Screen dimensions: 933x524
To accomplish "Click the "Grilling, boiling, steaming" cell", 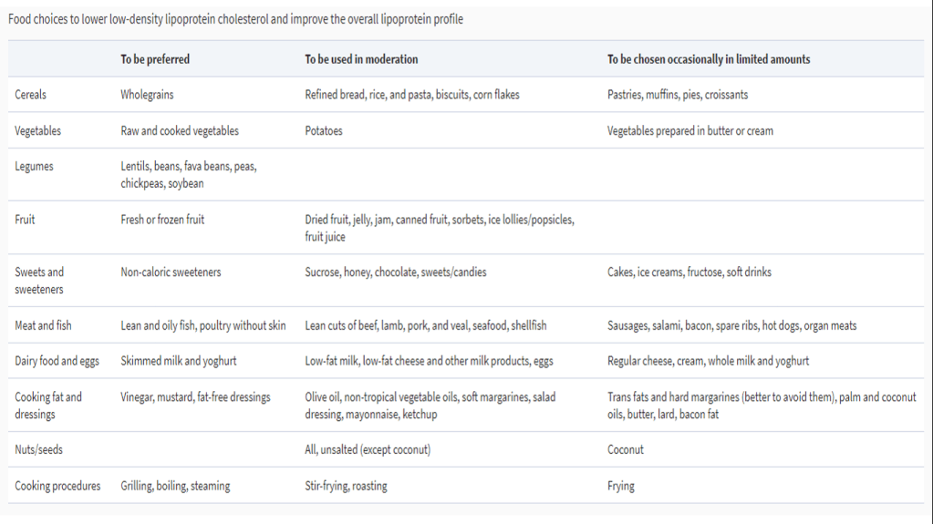I will point(175,487).
